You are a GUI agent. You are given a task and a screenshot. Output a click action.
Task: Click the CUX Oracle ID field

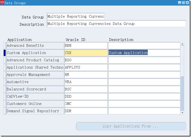click(x=86, y=53)
